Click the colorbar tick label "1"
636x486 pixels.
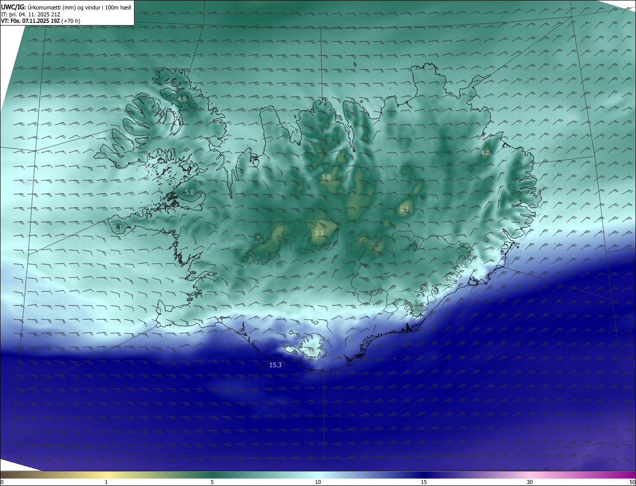[106, 482]
